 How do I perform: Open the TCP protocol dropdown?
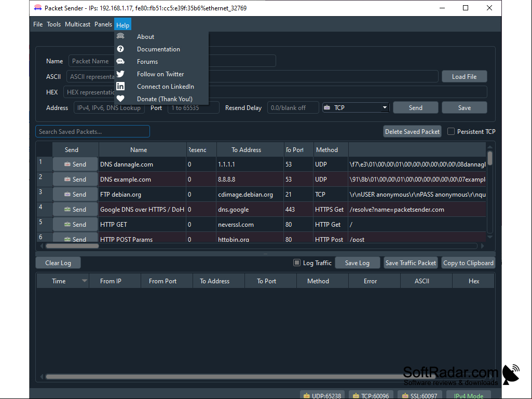tap(356, 107)
